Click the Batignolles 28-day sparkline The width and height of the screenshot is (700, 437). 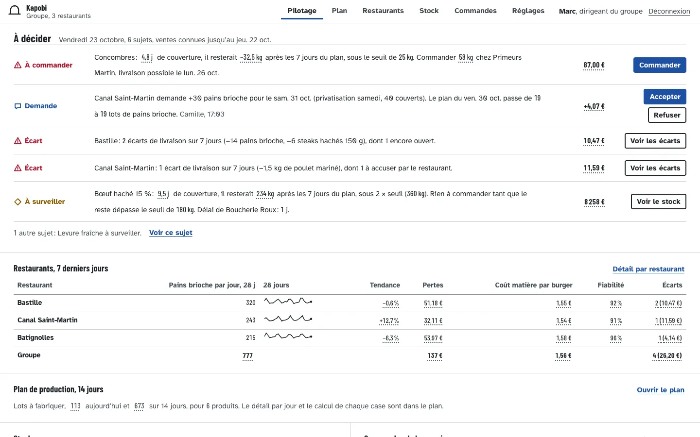click(x=288, y=336)
